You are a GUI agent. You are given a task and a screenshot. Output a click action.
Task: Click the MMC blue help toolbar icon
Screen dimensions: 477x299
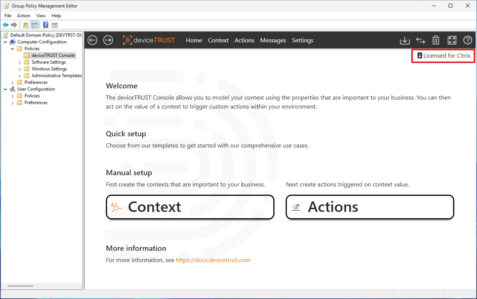click(x=46, y=25)
